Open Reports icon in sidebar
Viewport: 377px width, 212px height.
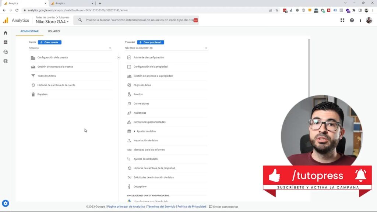click(x=5, y=42)
